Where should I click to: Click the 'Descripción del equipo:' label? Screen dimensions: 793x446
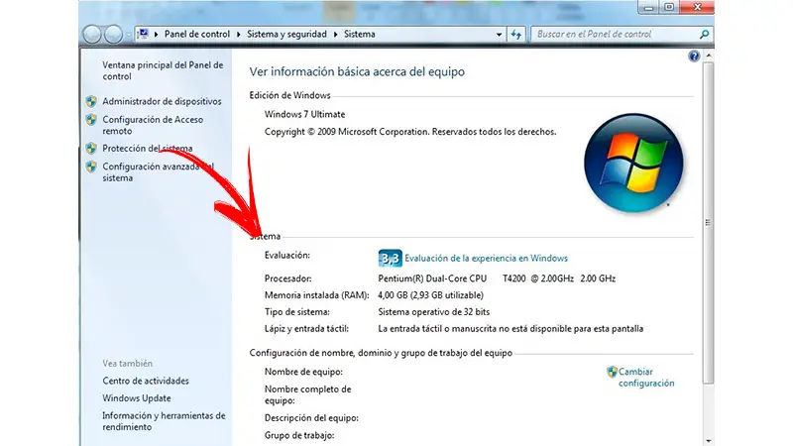click(x=311, y=418)
